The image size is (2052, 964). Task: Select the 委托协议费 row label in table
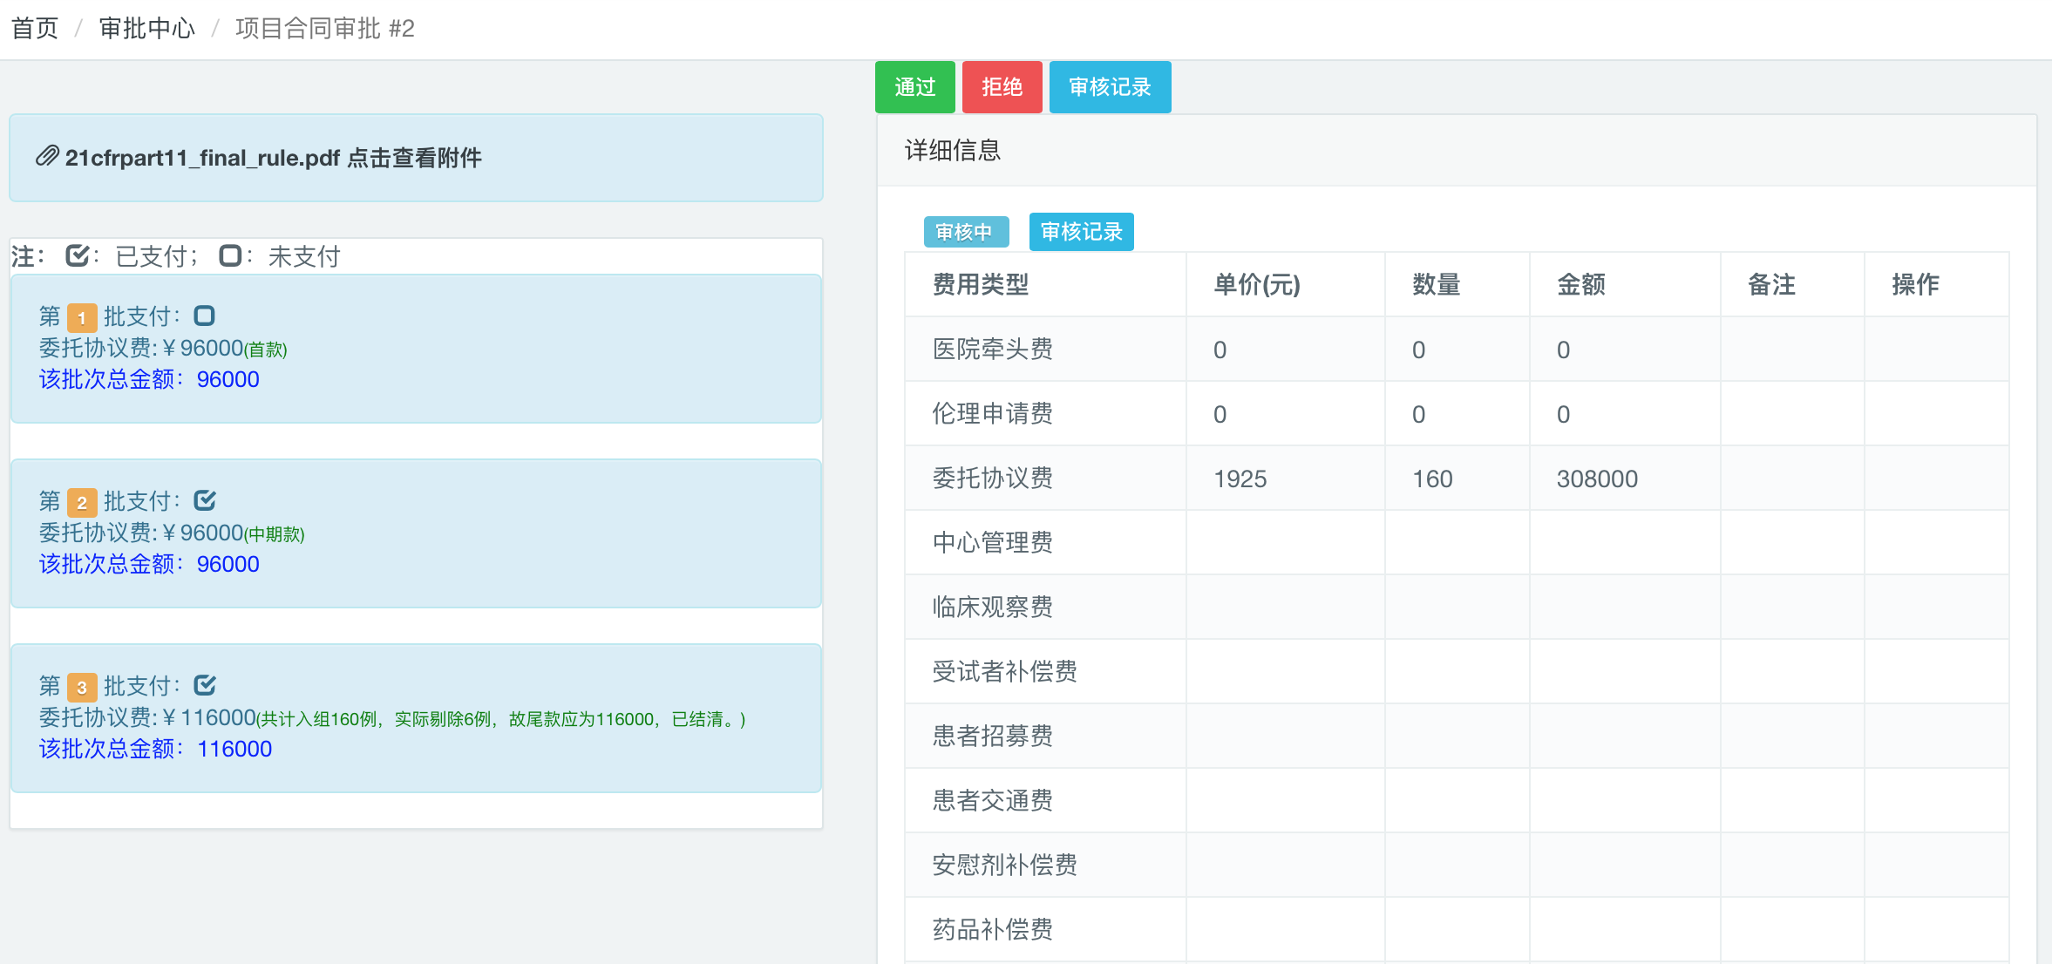(x=992, y=478)
